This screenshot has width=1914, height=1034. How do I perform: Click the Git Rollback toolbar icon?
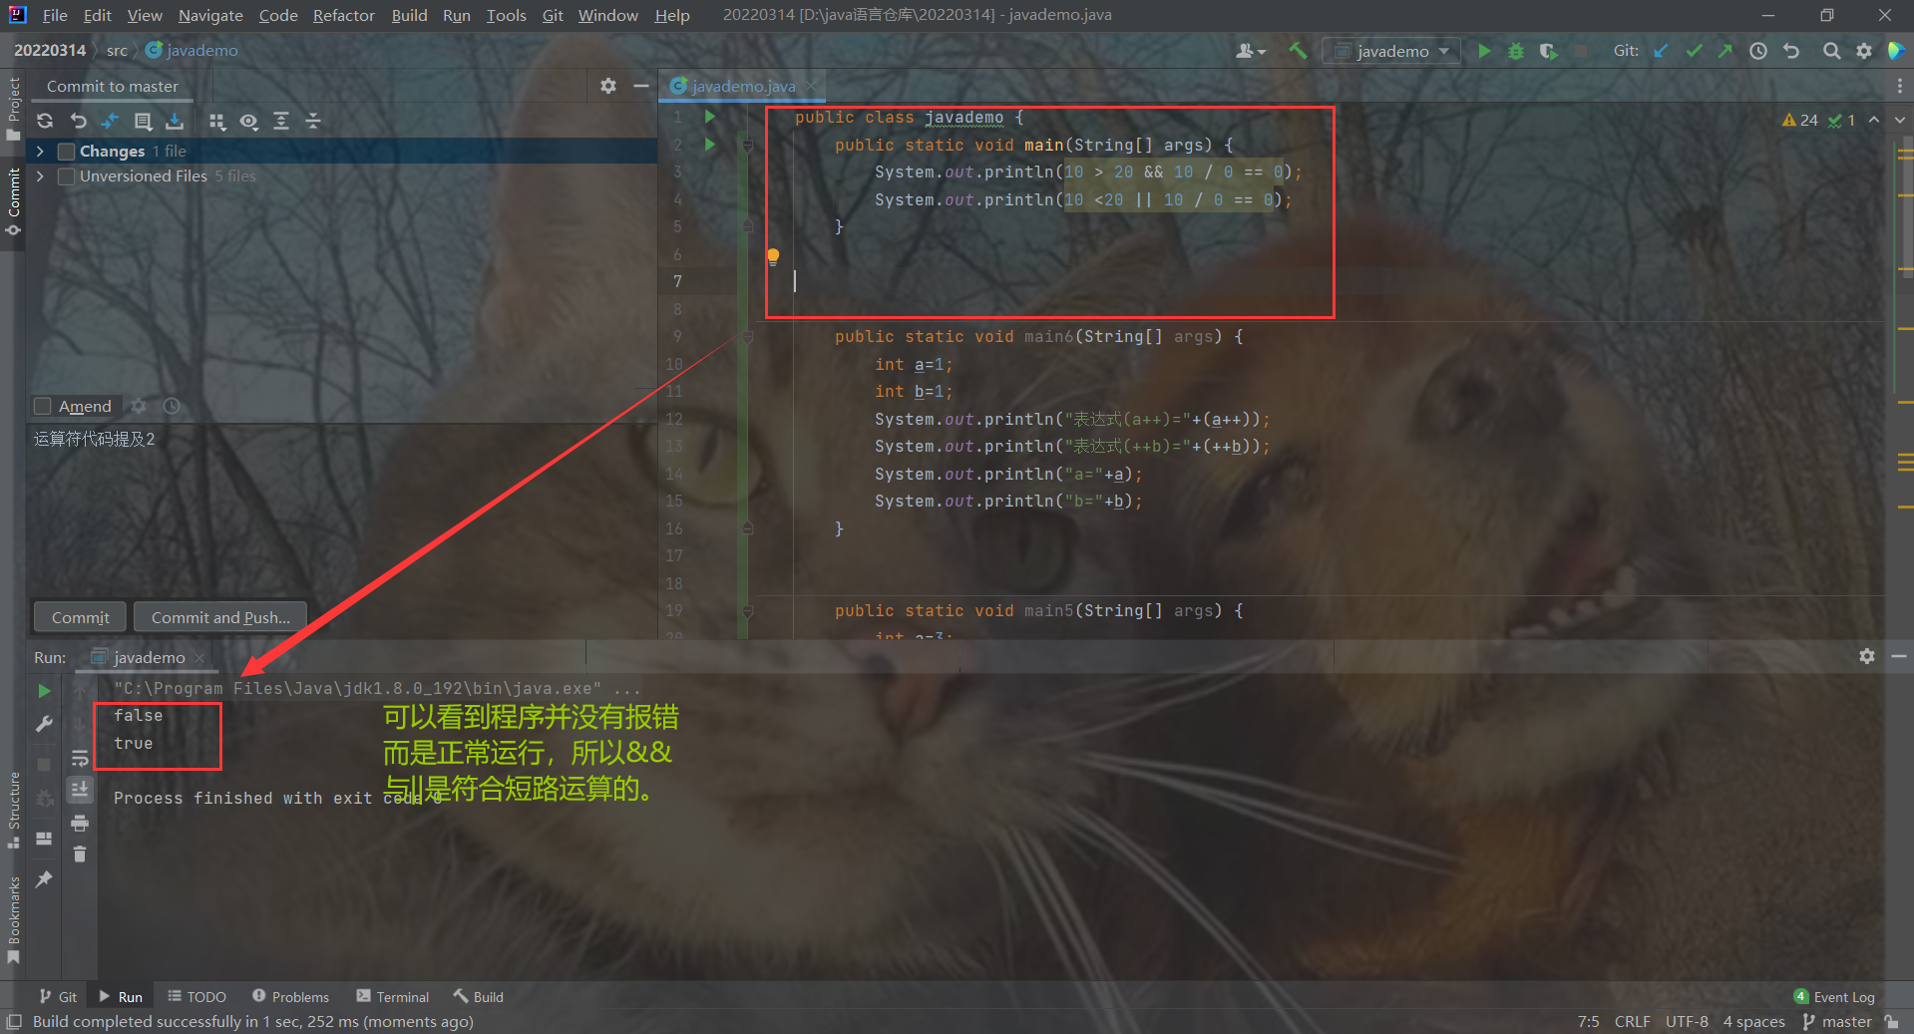click(x=1791, y=51)
